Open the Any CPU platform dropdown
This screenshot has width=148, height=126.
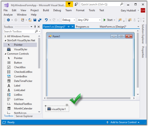tap(100, 20)
